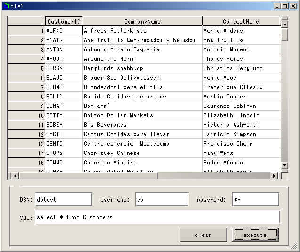This screenshot has width=300, height=252.
Task: Click the SQL query text box
Action: (157, 217)
